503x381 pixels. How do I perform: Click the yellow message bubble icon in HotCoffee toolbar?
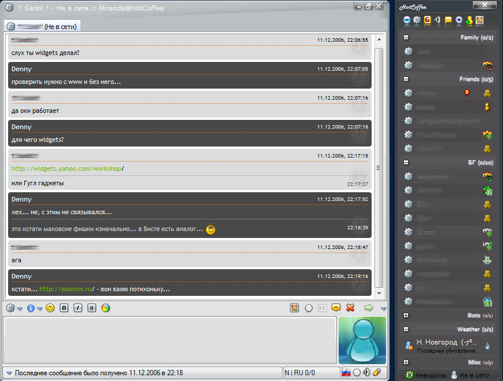coord(448,20)
